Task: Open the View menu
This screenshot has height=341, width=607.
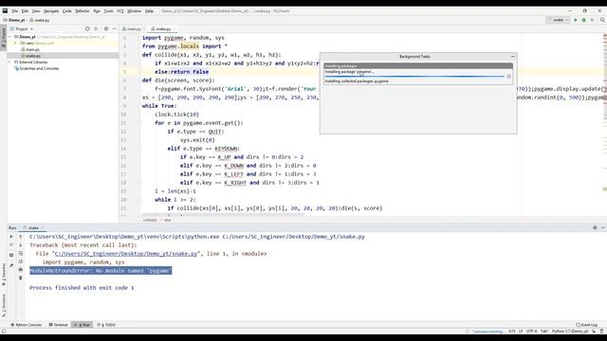Action: point(36,11)
